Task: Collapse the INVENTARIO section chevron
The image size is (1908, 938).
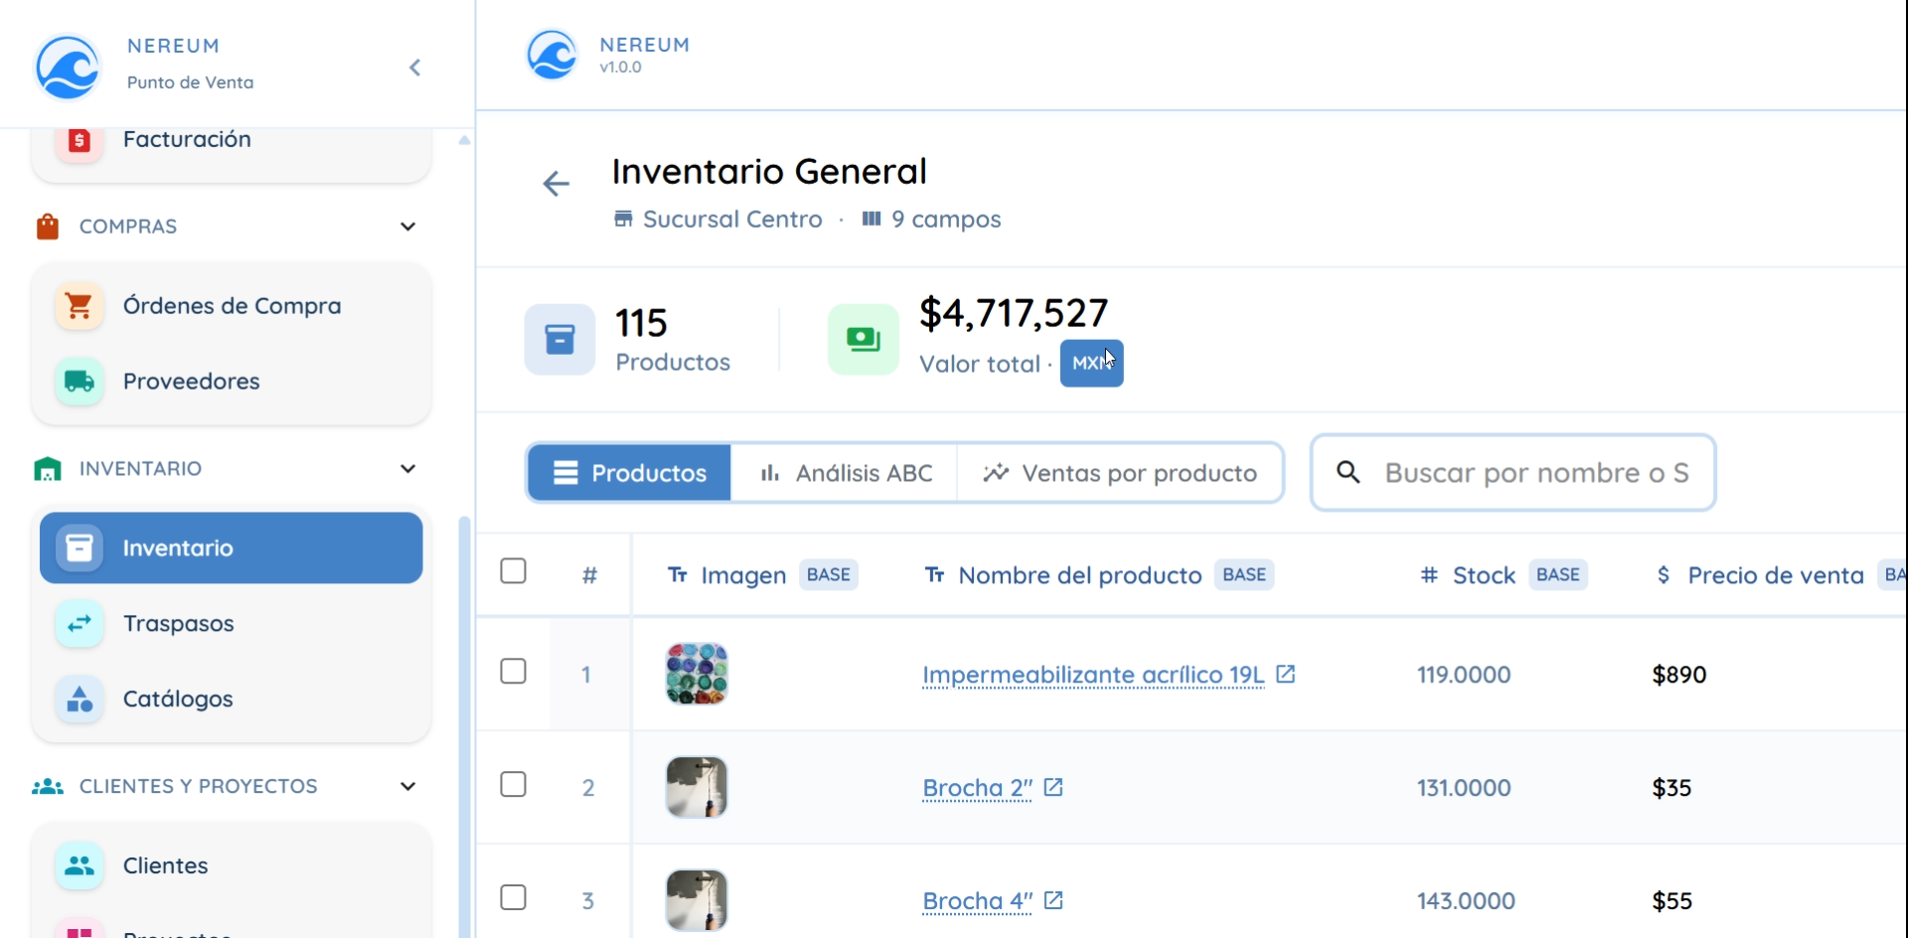Action: pos(407,469)
